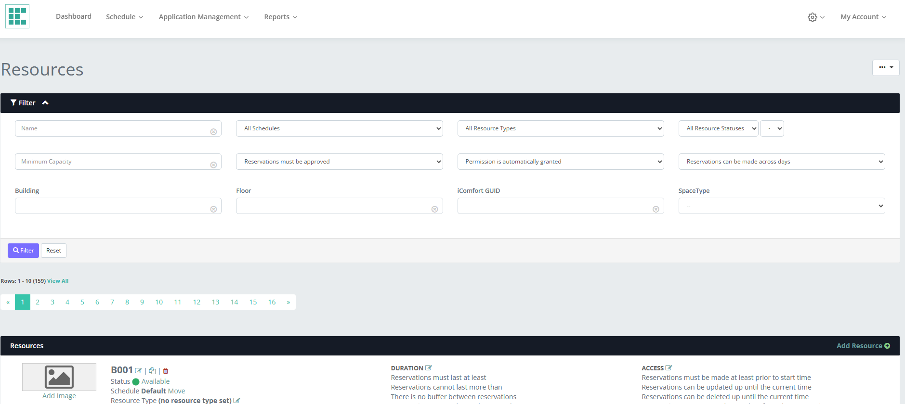Viewport: 905px width, 404px height.
Task: Open the Application Management menu
Action: 203,17
